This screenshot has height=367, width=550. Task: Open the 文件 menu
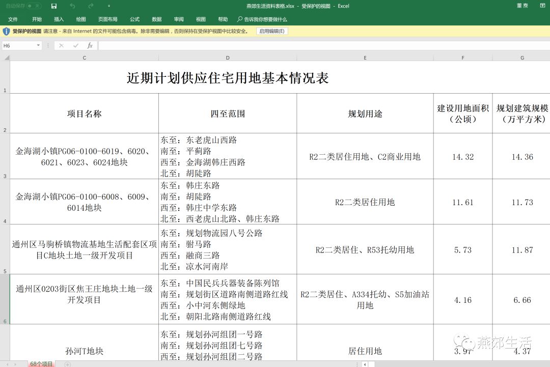click(13, 19)
